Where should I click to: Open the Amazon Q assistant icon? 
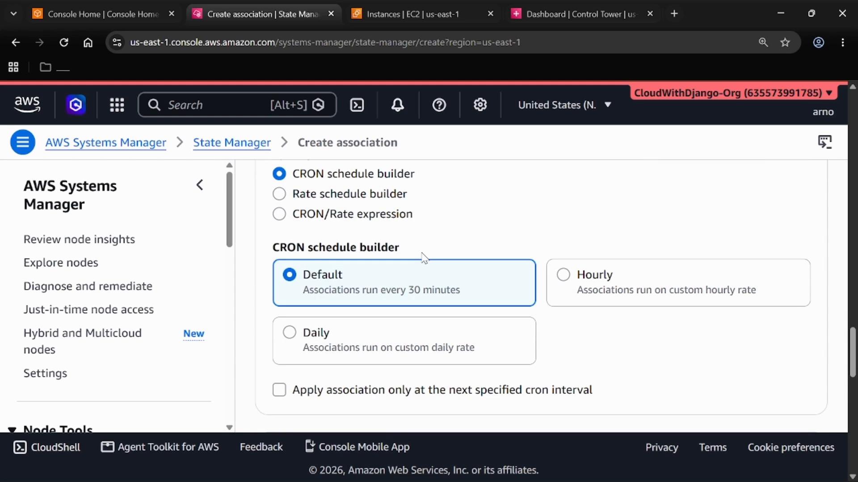click(76, 105)
